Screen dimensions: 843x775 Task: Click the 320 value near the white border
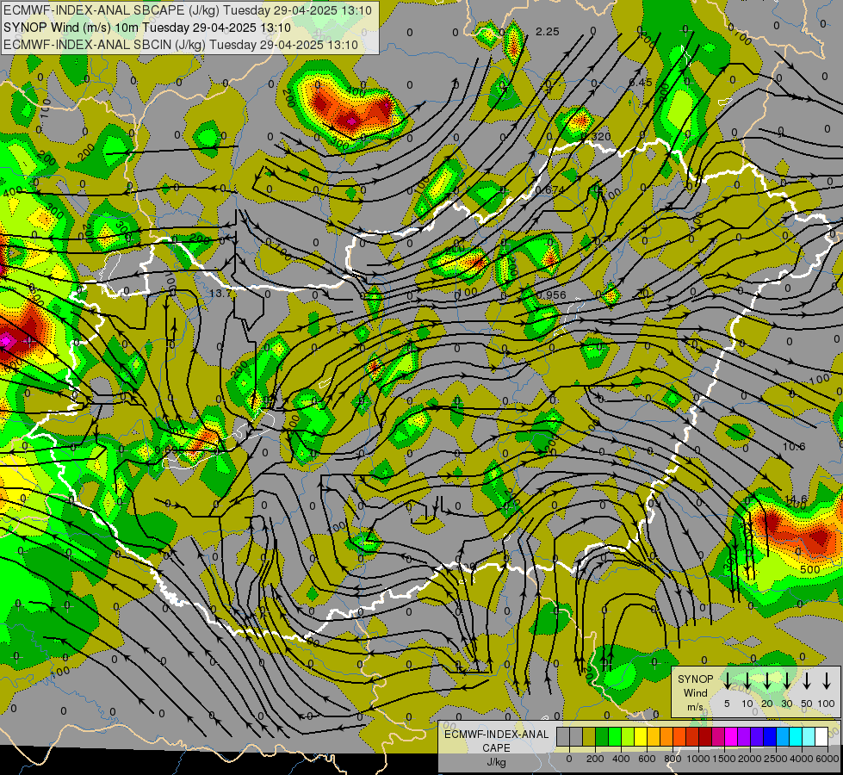click(x=601, y=137)
